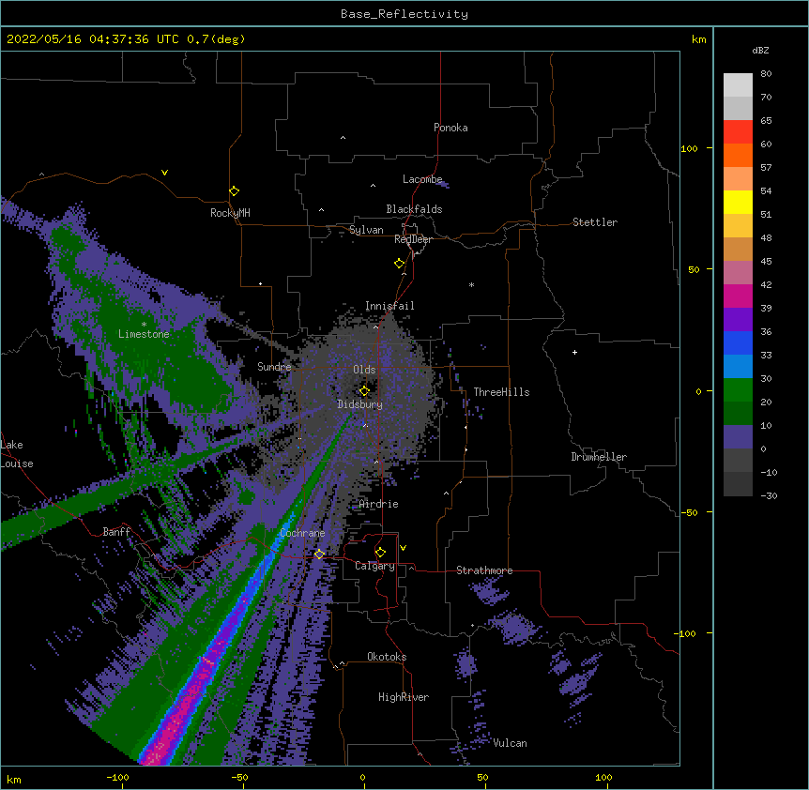The width and height of the screenshot is (809, 790).
Task: Click the 80 value in the dBZ legend
Action: 766,74
